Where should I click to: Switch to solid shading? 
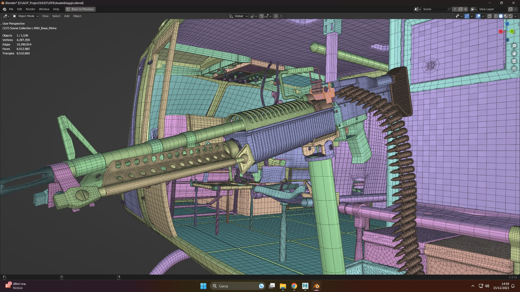[501, 16]
